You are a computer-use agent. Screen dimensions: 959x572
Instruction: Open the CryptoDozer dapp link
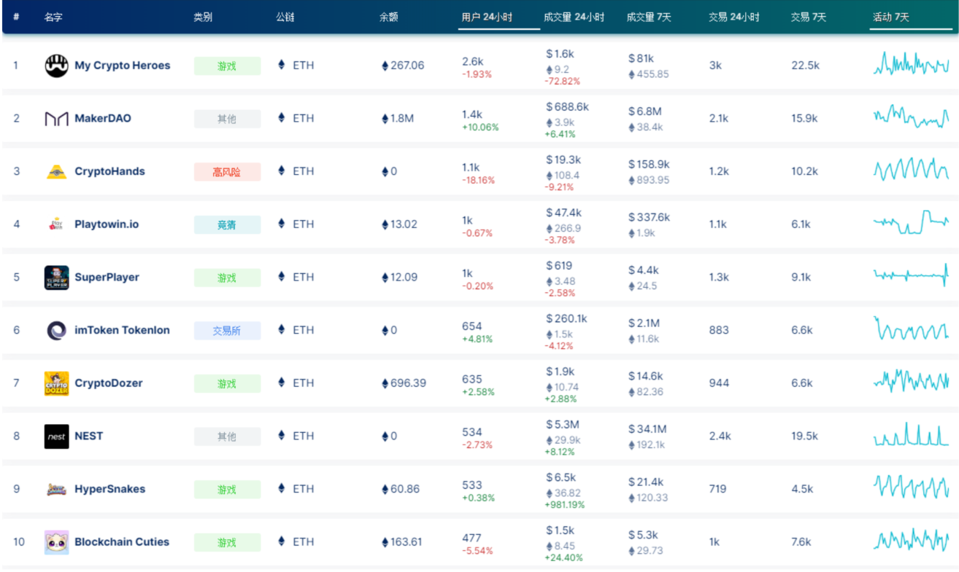109,383
